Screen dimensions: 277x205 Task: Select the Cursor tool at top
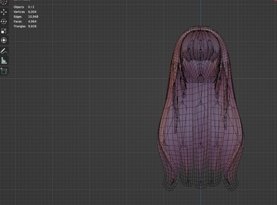point(4,2)
